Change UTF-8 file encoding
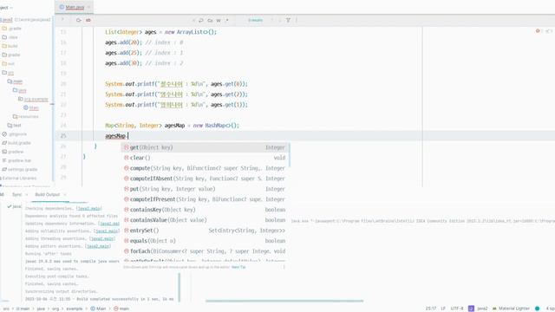This screenshot has width=555, height=312. 457,309
